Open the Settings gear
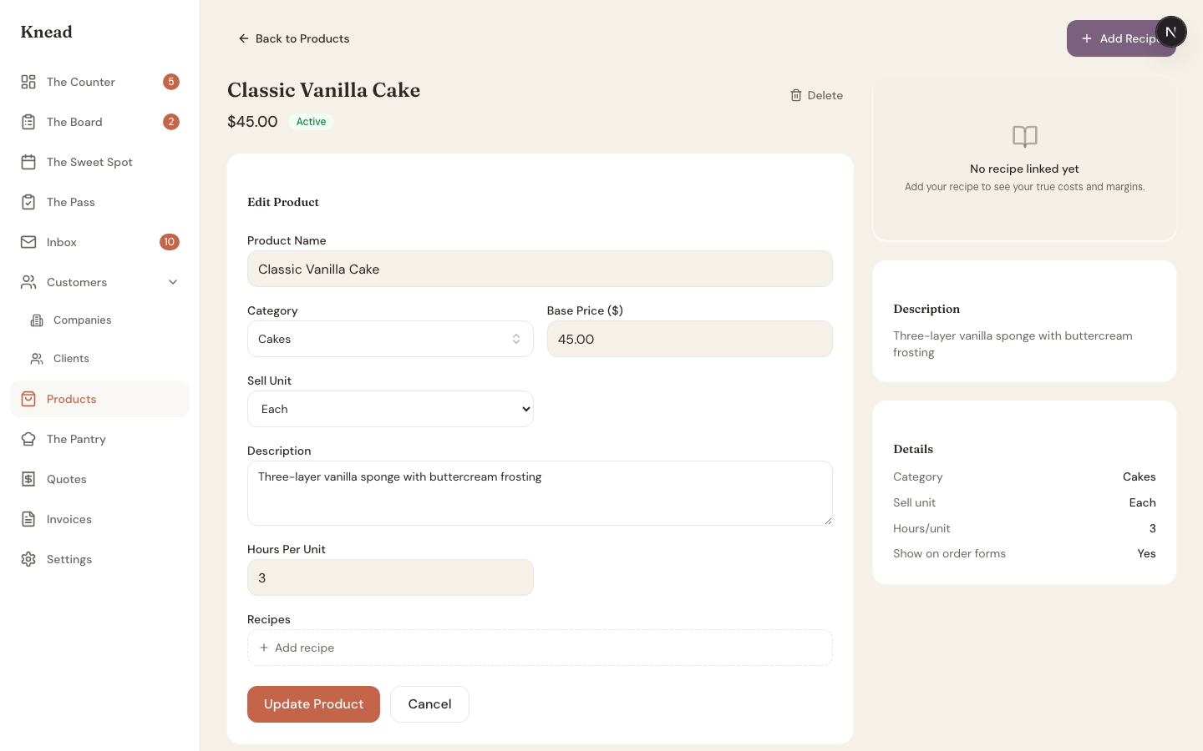Image resolution: width=1203 pixels, height=751 pixels. [x=28, y=559]
